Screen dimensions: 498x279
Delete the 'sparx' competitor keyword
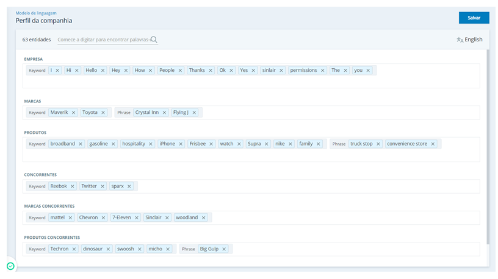pos(129,186)
